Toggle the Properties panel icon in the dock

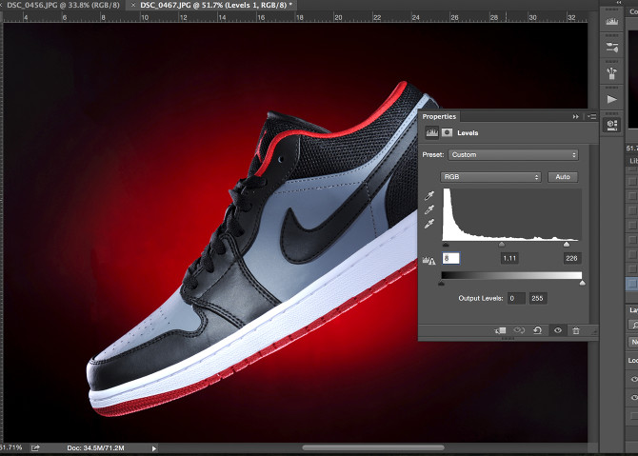612,125
